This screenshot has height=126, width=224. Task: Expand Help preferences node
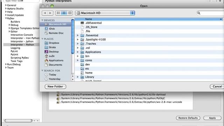(x=6, y=12)
